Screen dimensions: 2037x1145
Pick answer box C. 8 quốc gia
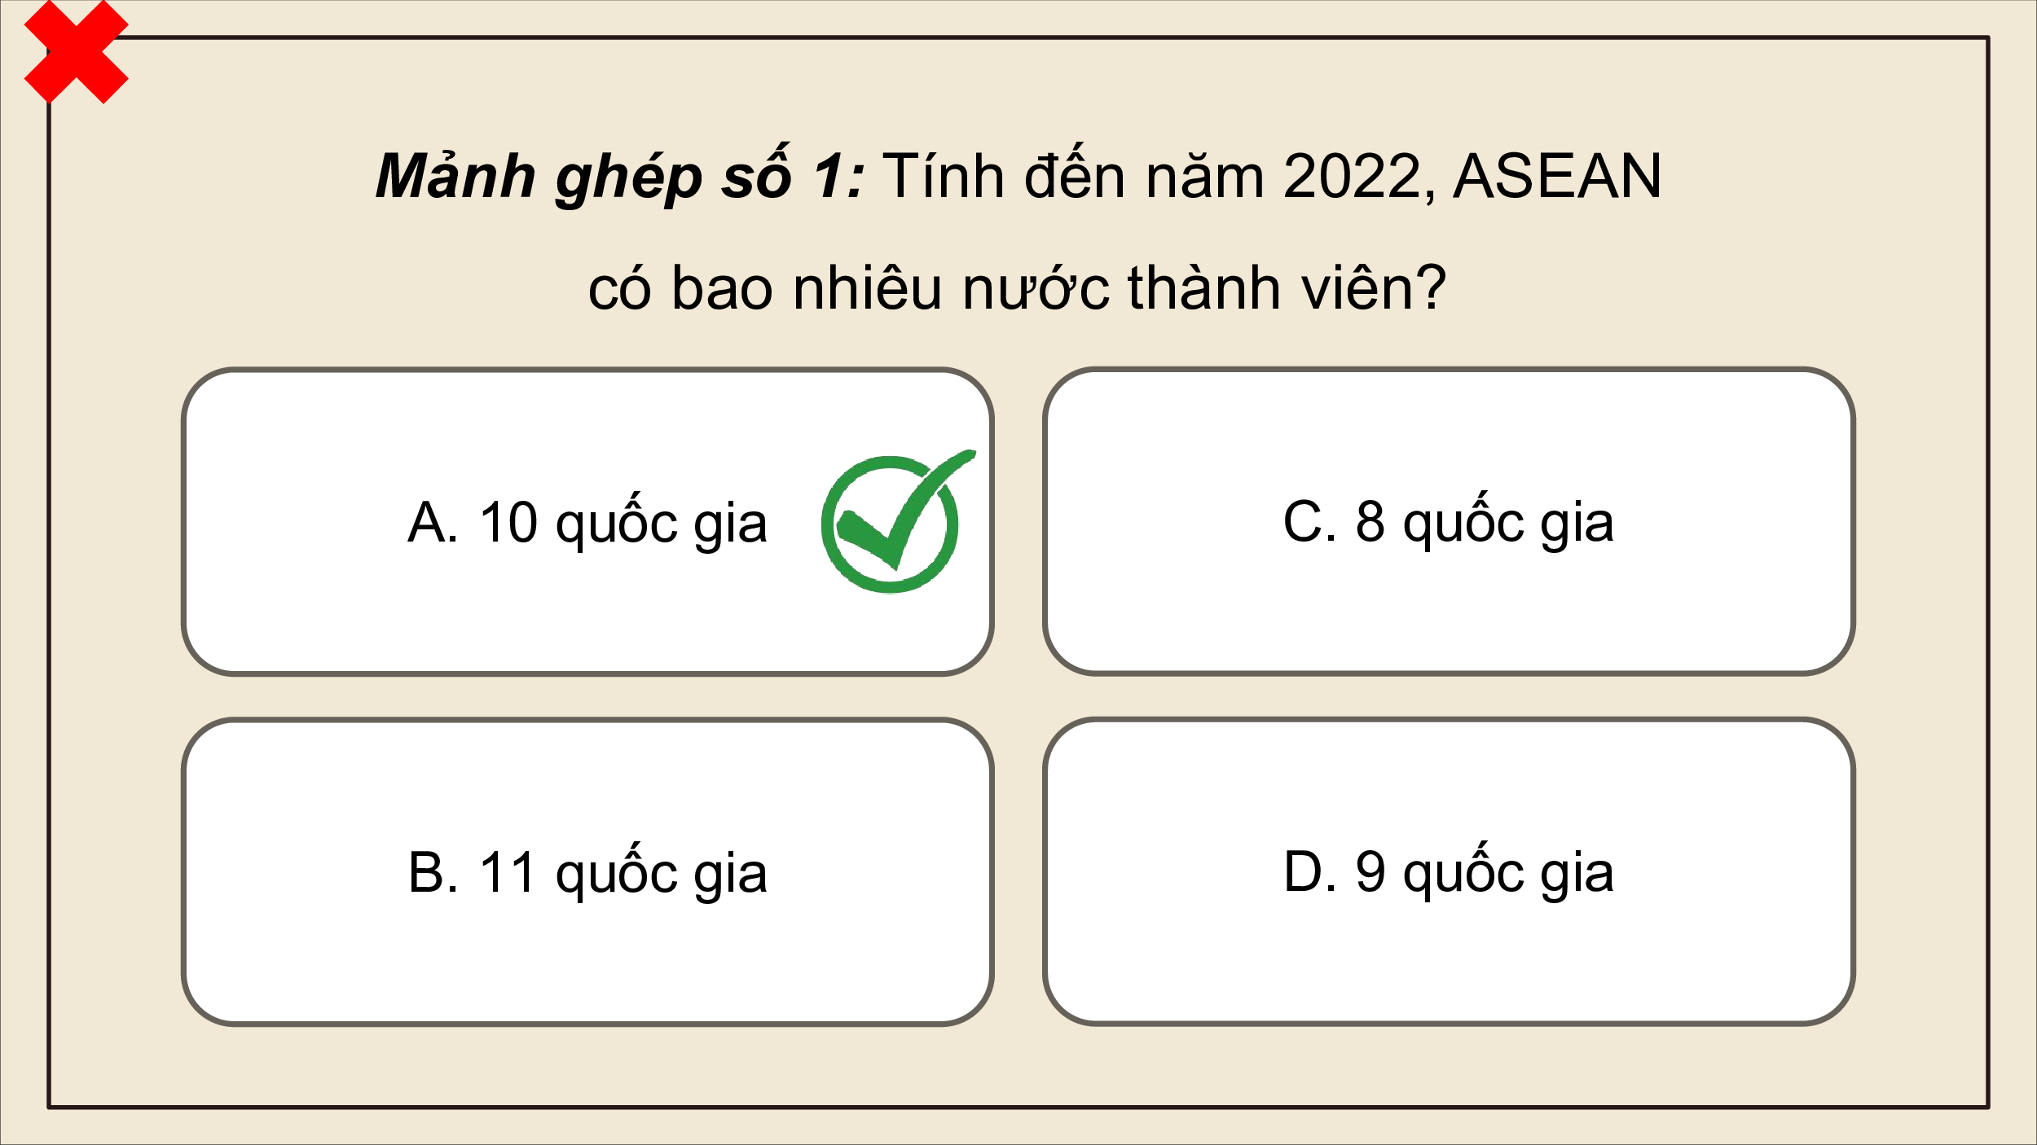(1450, 521)
